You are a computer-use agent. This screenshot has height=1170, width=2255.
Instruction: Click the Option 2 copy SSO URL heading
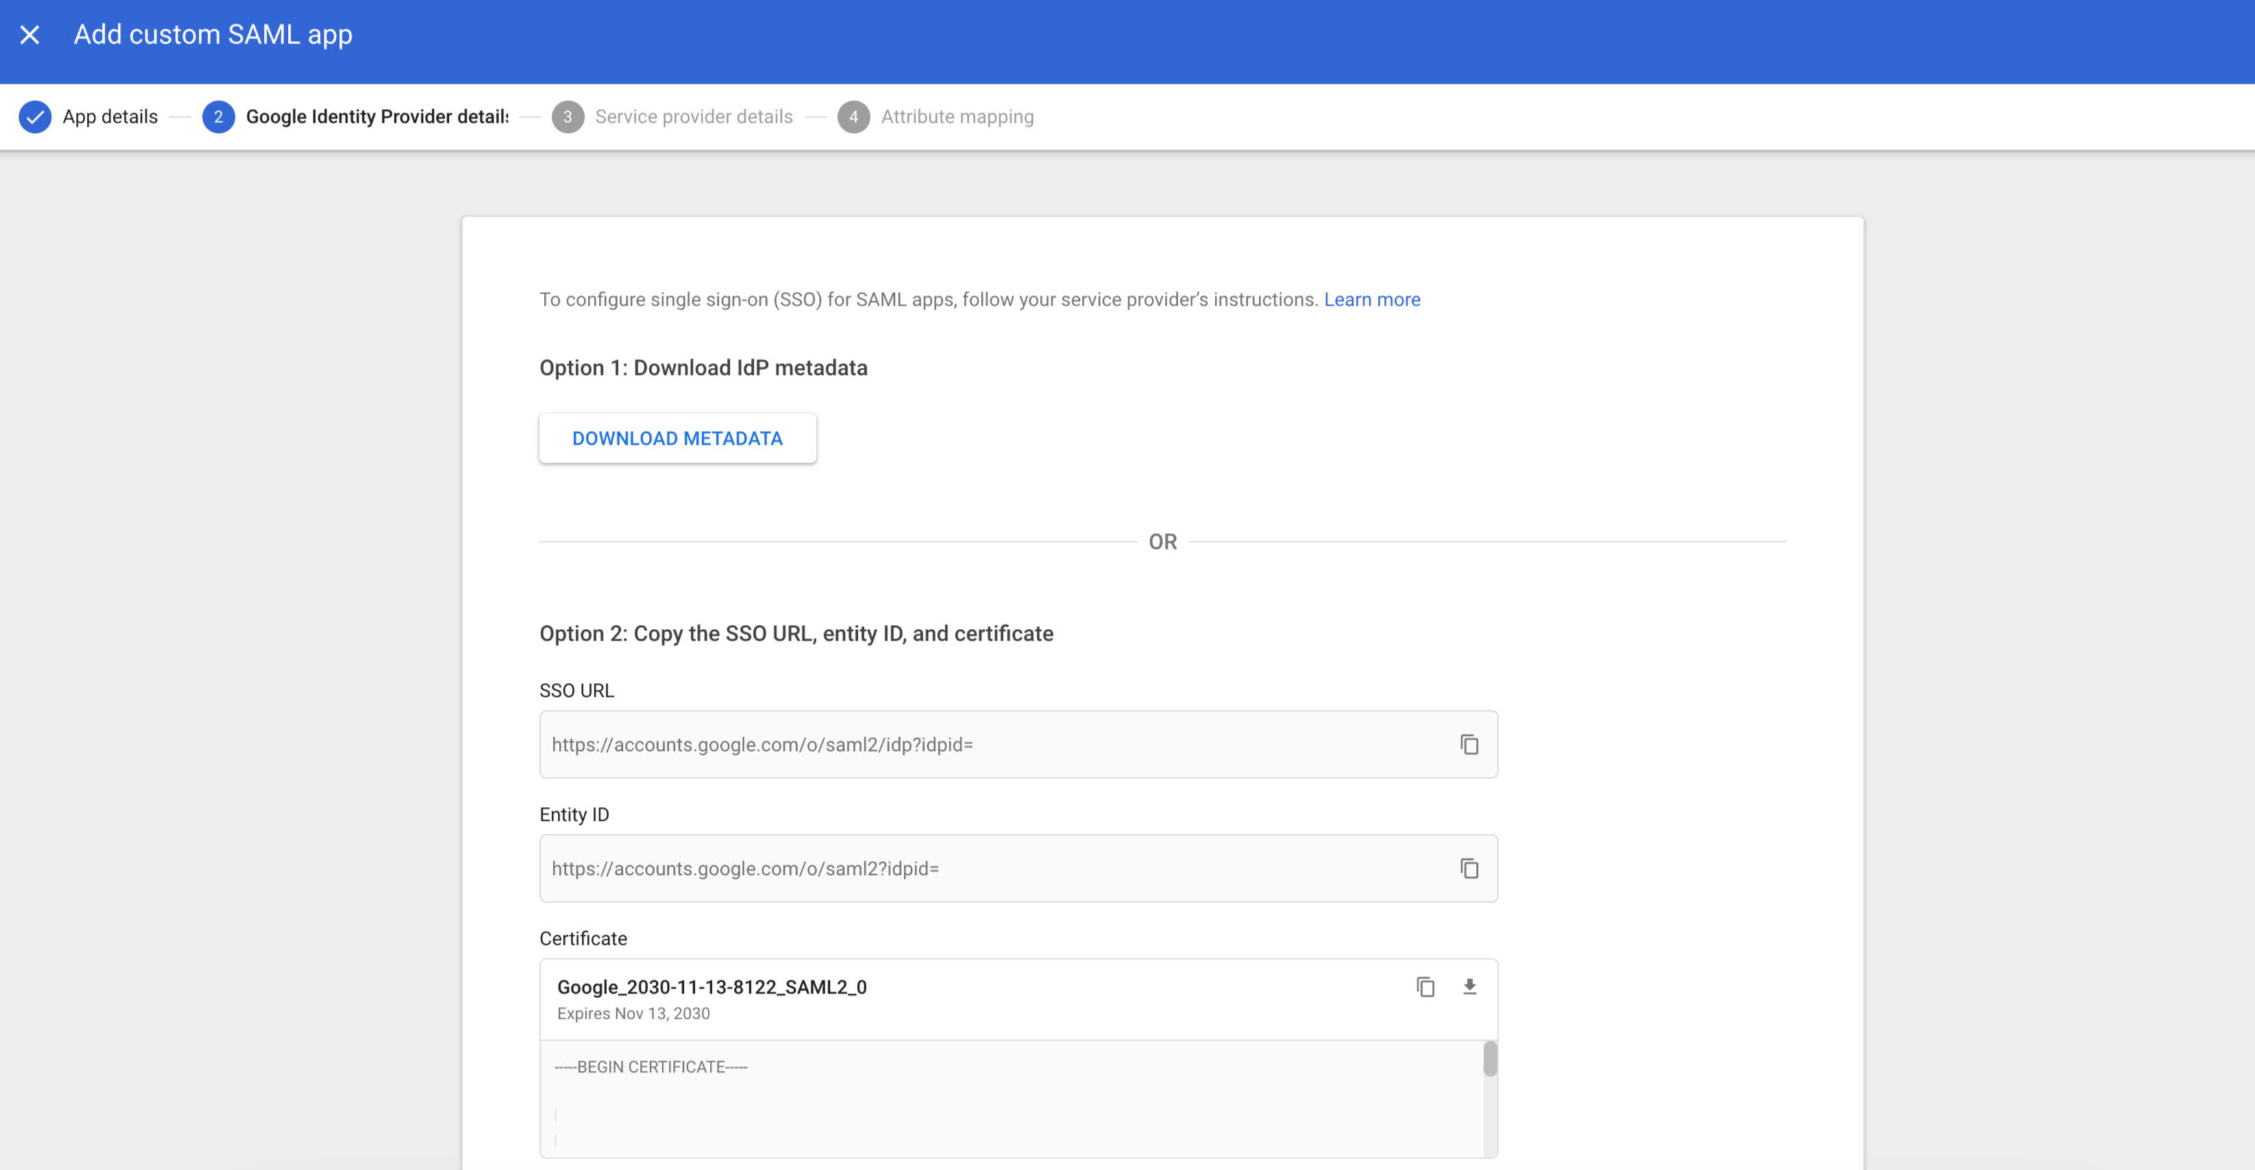796,634
